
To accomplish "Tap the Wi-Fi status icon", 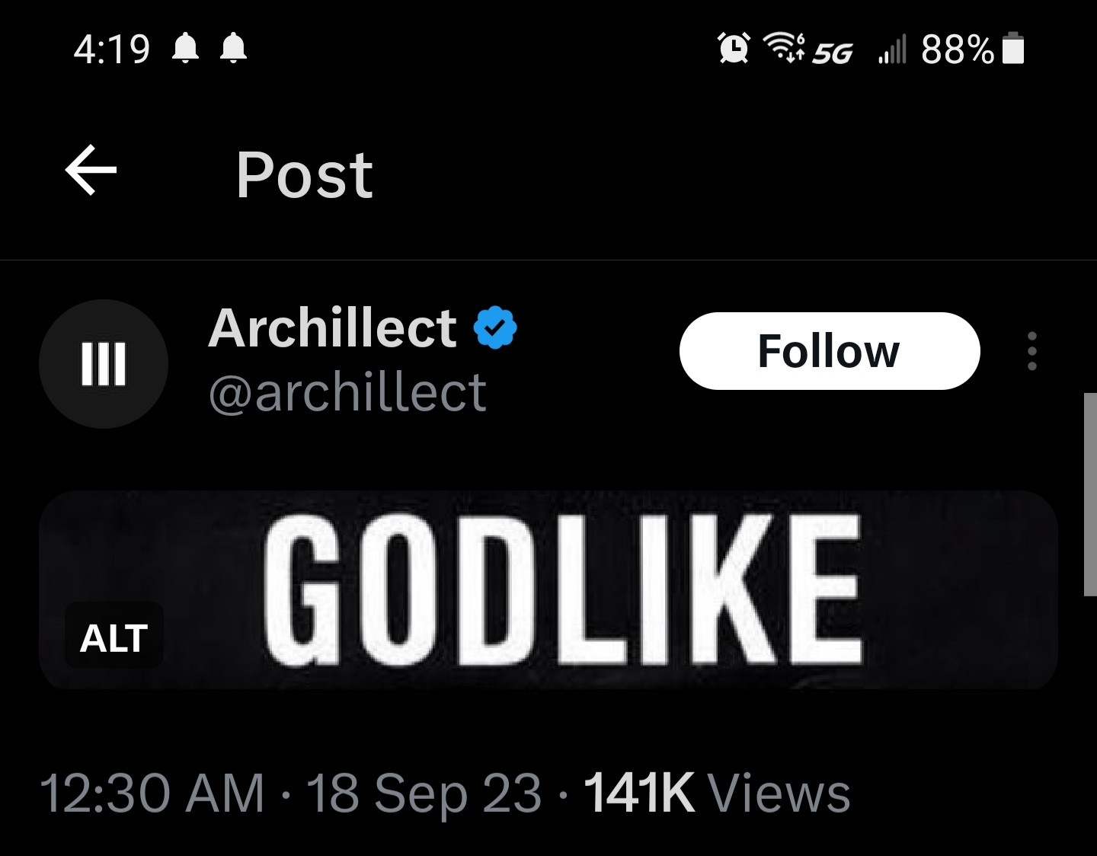I will 783,48.
